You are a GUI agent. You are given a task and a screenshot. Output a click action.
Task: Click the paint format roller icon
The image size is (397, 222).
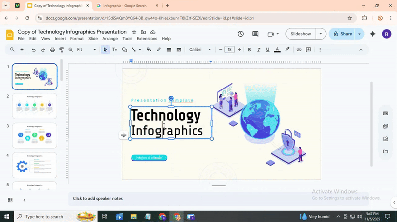[x=62, y=50]
